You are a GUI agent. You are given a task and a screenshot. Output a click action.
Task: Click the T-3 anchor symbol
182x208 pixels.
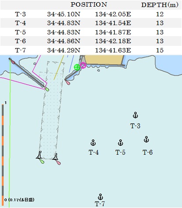click(136, 115)
